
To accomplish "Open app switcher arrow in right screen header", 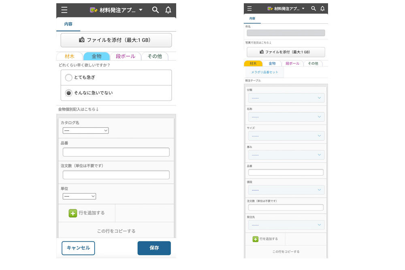I will (303, 9).
